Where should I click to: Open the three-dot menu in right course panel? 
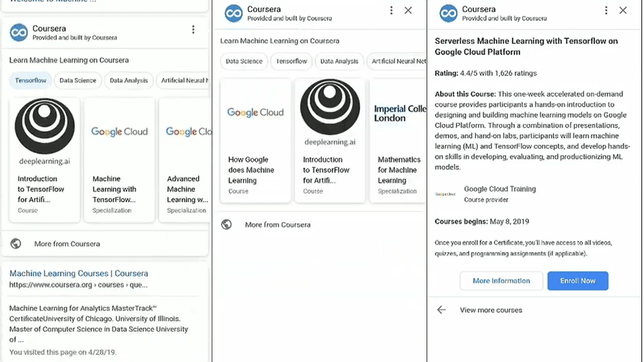pos(606,11)
